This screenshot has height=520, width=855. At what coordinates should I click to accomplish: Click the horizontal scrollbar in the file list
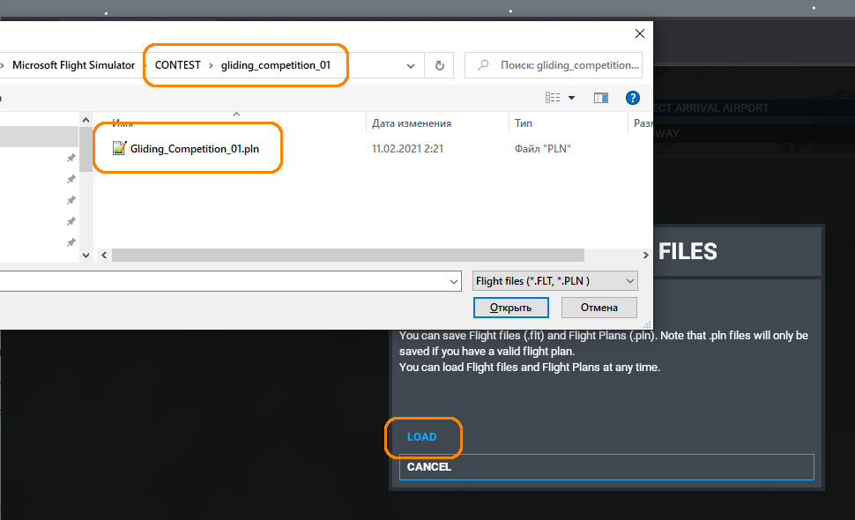coord(370,255)
